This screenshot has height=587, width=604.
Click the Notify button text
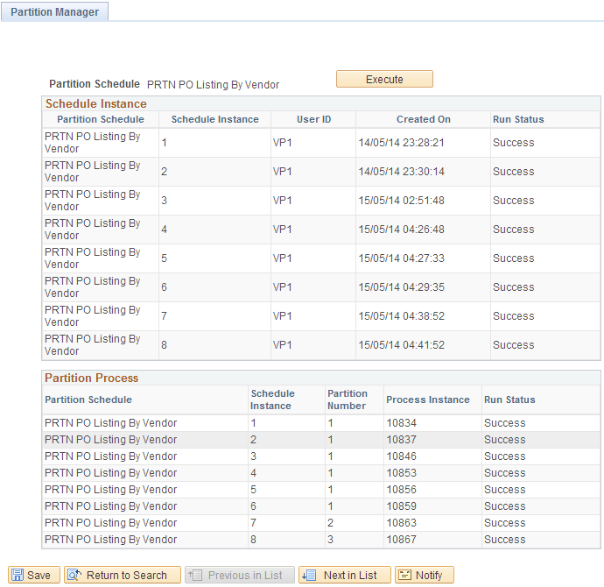click(429, 575)
